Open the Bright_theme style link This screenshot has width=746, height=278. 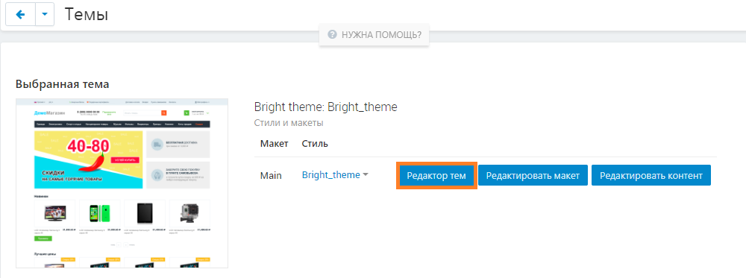[x=331, y=175]
